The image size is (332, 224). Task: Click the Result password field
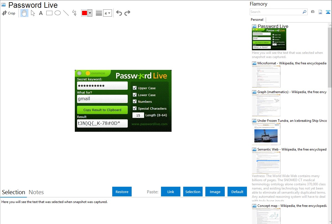coord(102,123)
